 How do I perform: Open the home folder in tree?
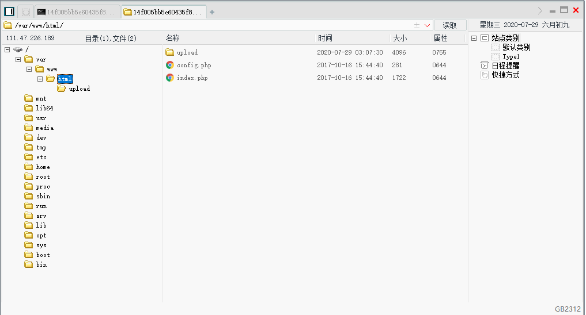[37, 167]
